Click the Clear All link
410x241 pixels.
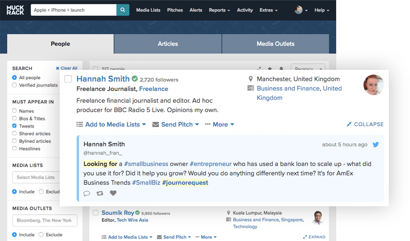tap(67, 68)
